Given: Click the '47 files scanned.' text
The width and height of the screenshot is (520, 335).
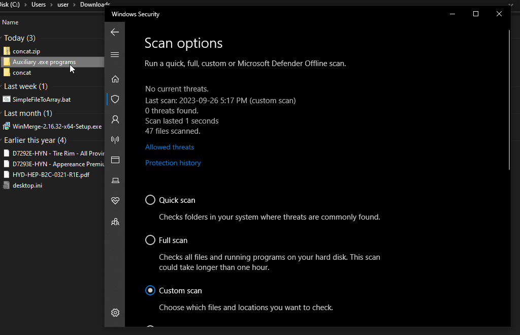Looking at the screenshot, I should 173,131.
